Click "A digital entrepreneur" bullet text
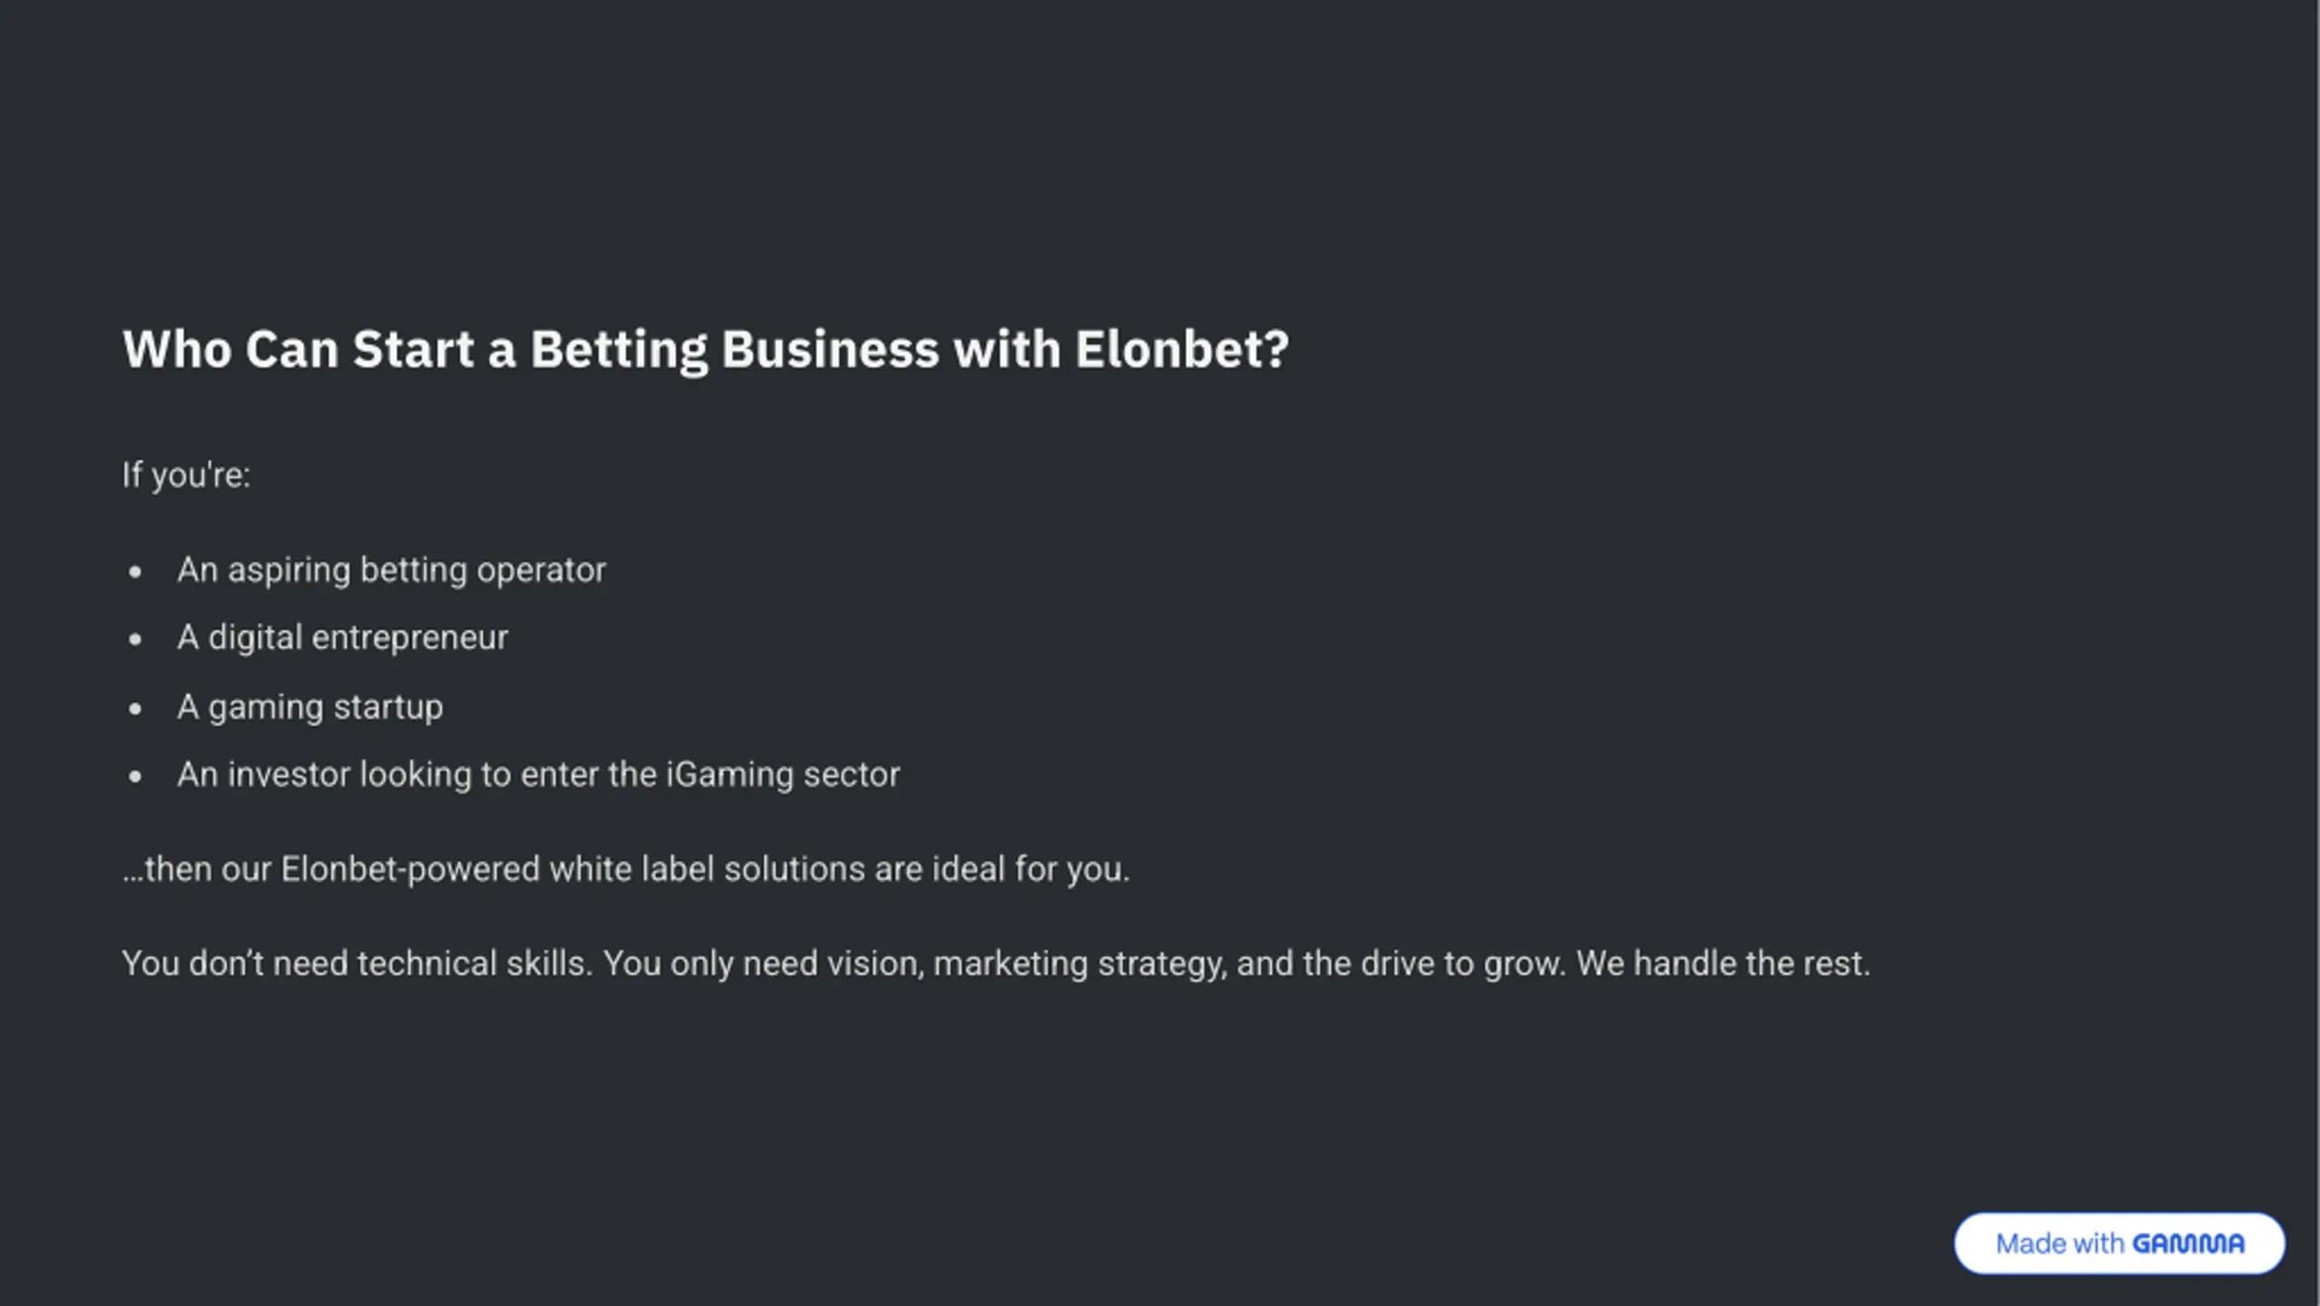This screenshot has height=1306, width=2320. pyautogui.click(x=343, y=638)
